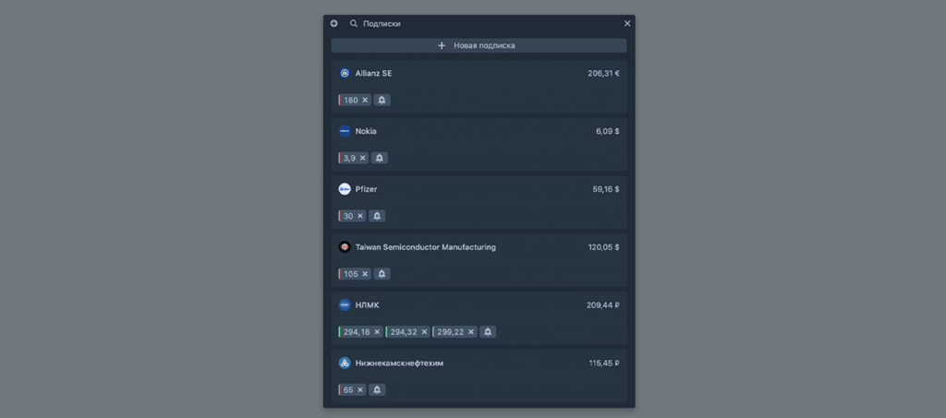Remove the 180 alert for Allianz SE

[365, 100]
